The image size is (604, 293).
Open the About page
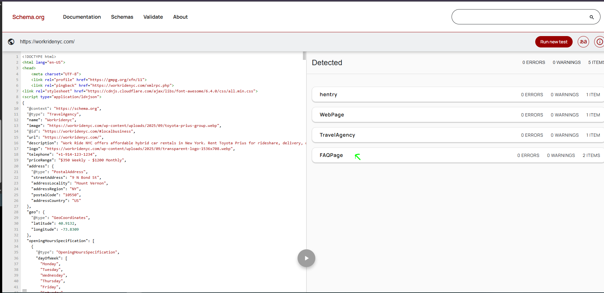pos(180,17)
